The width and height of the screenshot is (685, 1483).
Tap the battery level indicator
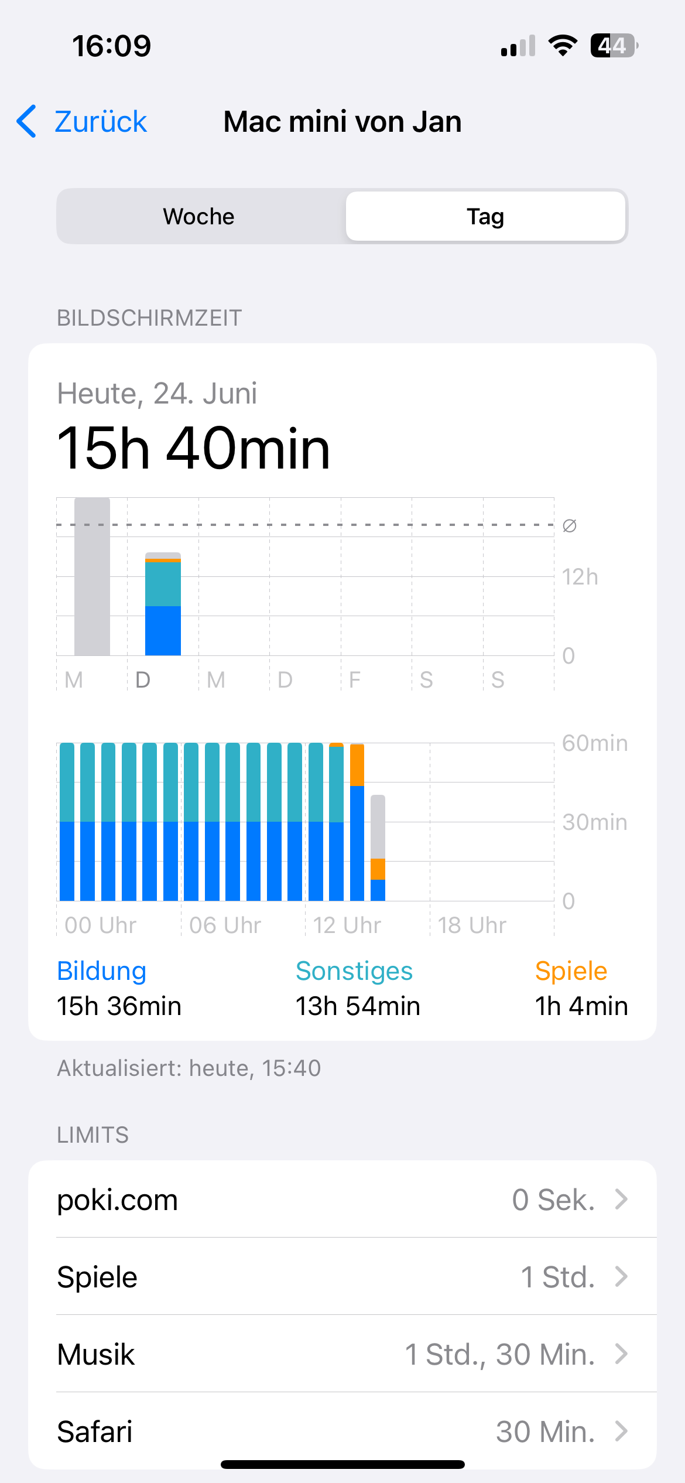point(614,46)
